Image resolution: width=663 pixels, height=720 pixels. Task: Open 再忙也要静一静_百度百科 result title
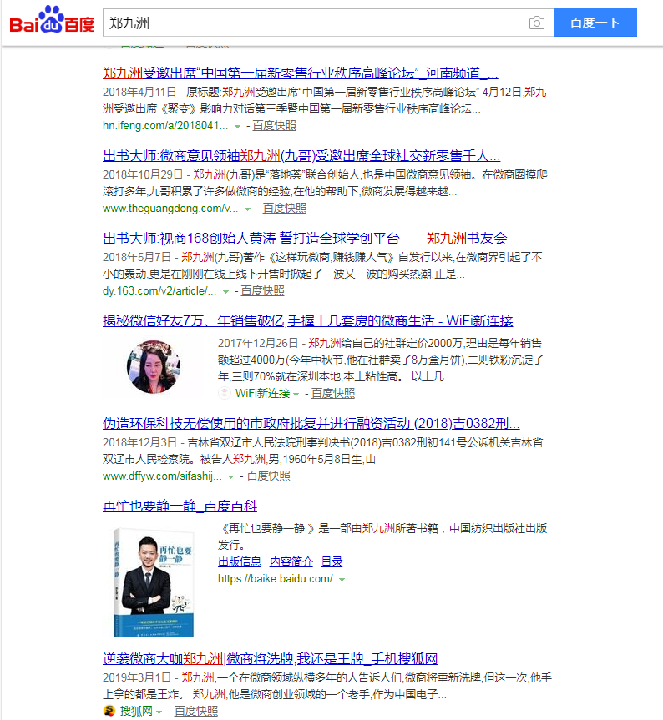tap(180, 506)
